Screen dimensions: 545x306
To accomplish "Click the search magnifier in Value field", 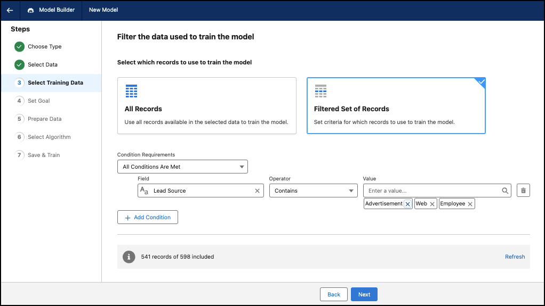I will pos(505,191).
